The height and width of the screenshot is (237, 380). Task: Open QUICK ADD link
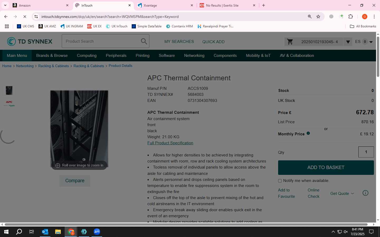[x=213, y=42]
